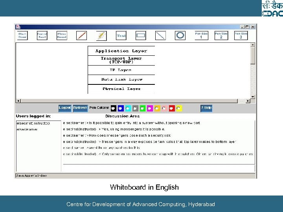Pick the blue pen color
The image size is (283, 212).
point(121,108)
